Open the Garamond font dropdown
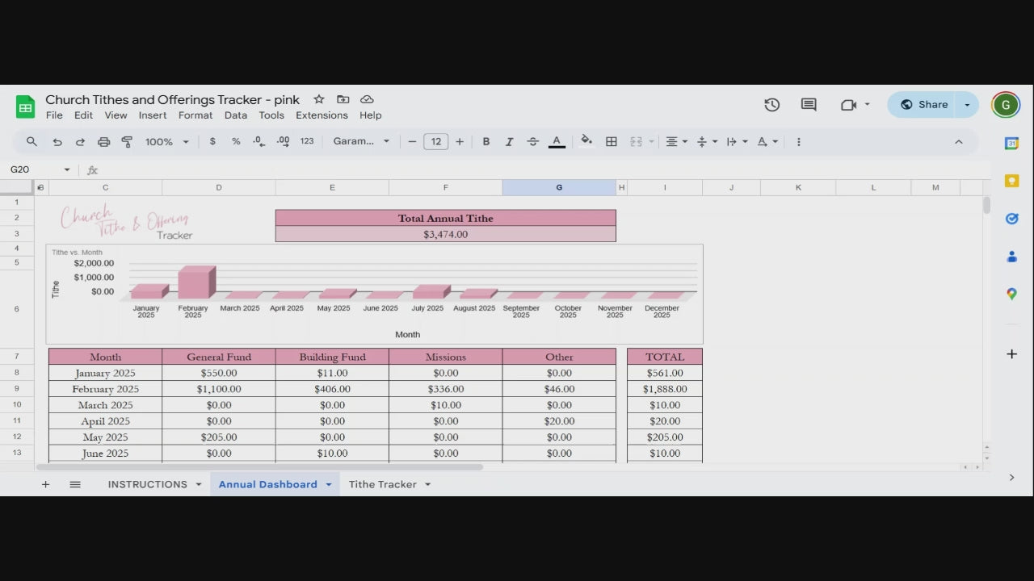This screenshot has height=581, width=1034. (361, 142)
